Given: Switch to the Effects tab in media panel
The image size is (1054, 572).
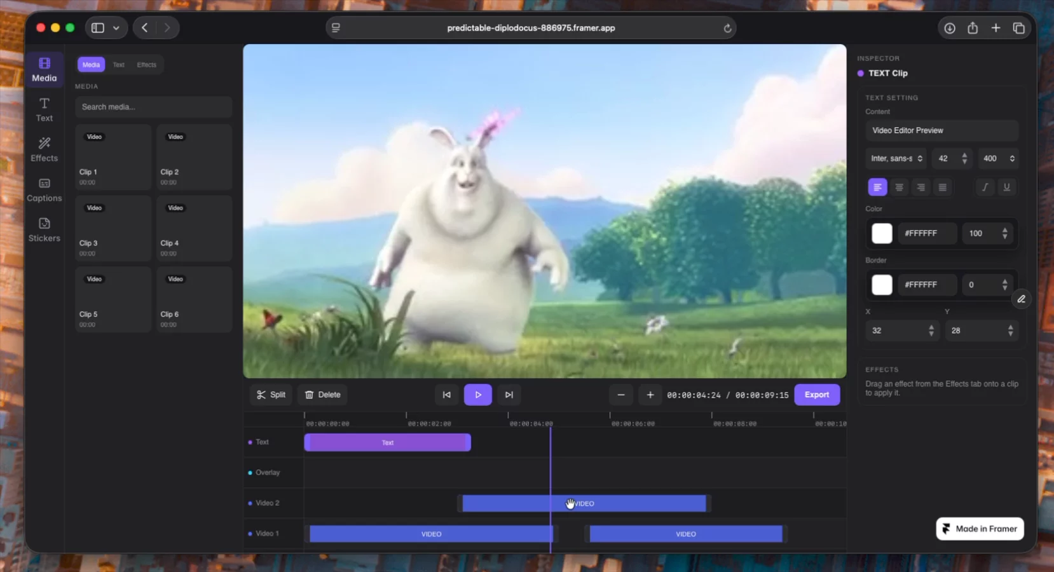Looking at the screenshot, I should (147, 65).
